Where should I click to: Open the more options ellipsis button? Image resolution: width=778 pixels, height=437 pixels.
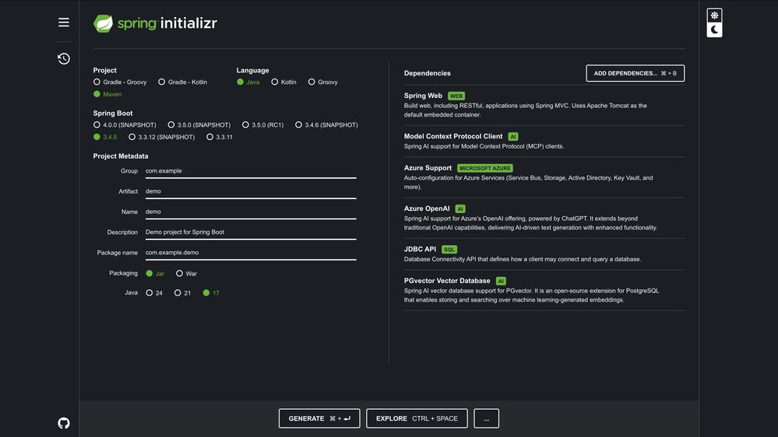tap(486, 418)
